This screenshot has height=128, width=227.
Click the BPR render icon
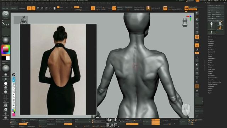(197, 13)
